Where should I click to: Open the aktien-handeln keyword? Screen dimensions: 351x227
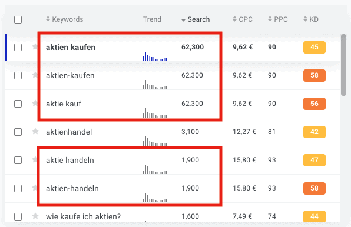pos(72,188)
